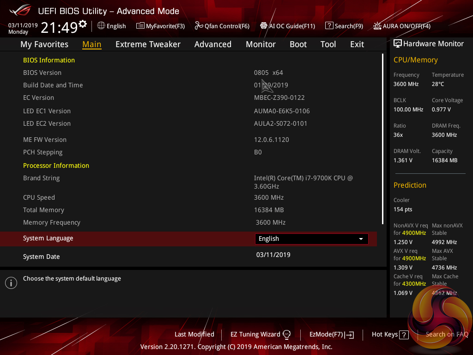473x355 pixels.
Task: Click EC Version value MBEC-Z390-0122
Action: click(279, 98)
